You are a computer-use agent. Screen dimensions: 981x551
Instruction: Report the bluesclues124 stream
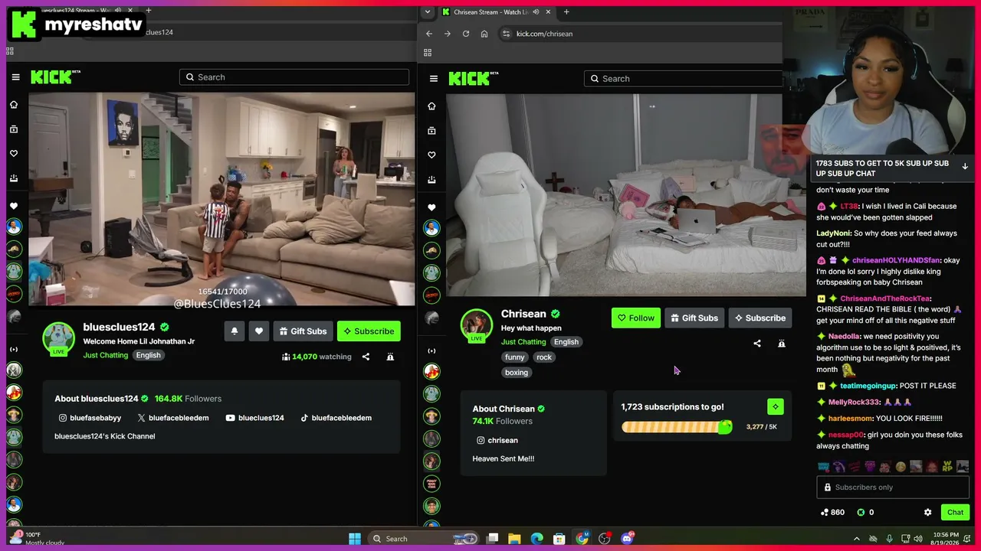[390, 357]
